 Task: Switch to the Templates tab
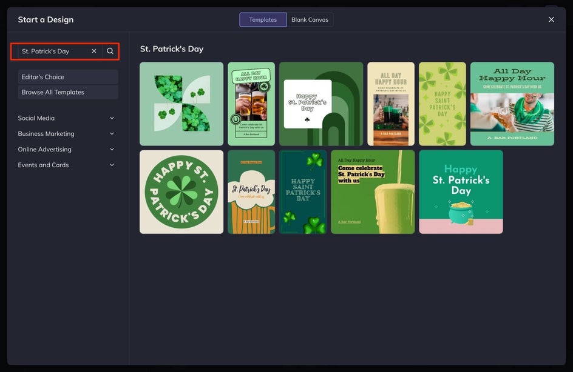[263, 20]
